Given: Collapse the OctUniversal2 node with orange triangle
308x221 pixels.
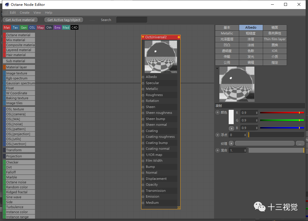Looking at the screenshot, I should click(143, 37).
